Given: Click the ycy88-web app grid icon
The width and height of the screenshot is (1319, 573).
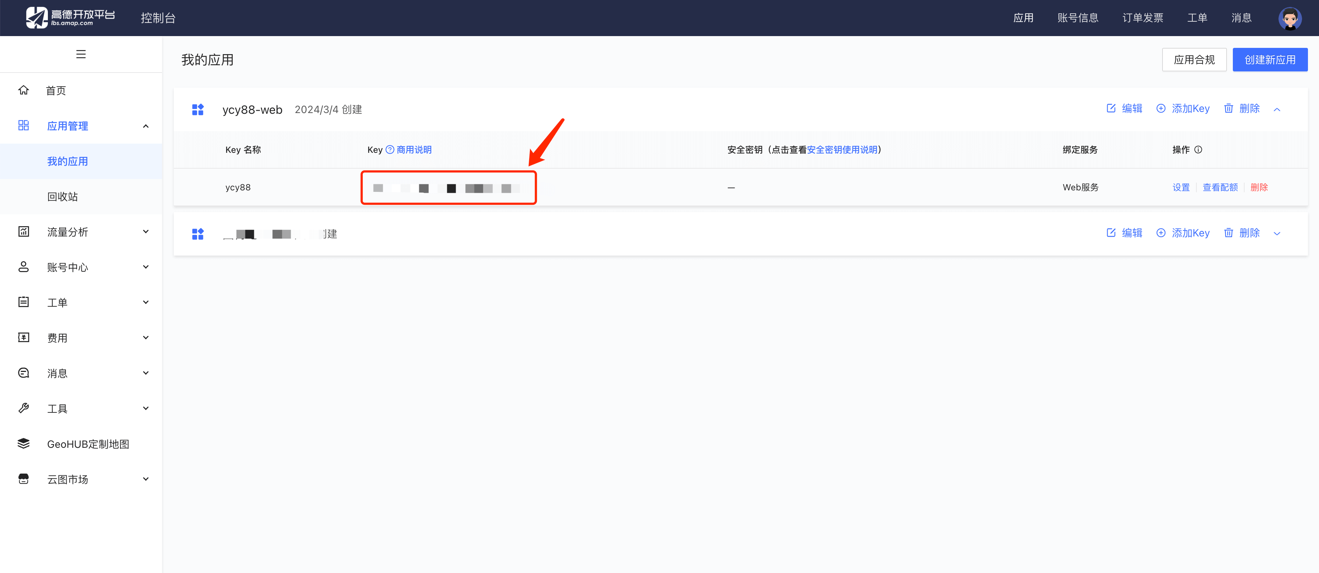Looking at the screenshot, I should pos(198,110).
